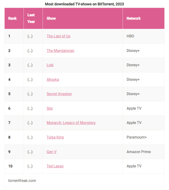Follow the Secret Invasion link
Screen dimensions: 169x190
(x=59, y=94)
